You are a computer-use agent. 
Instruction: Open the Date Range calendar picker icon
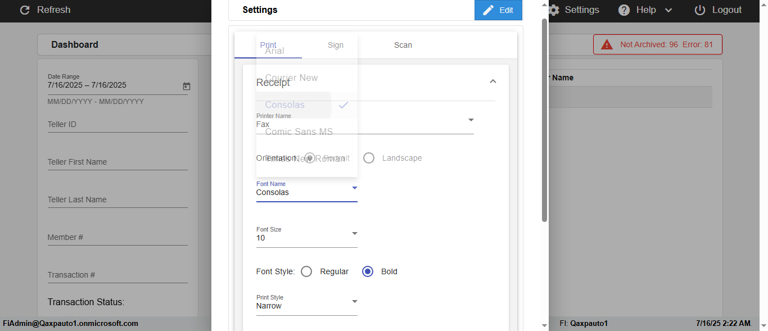coord(187,86)
